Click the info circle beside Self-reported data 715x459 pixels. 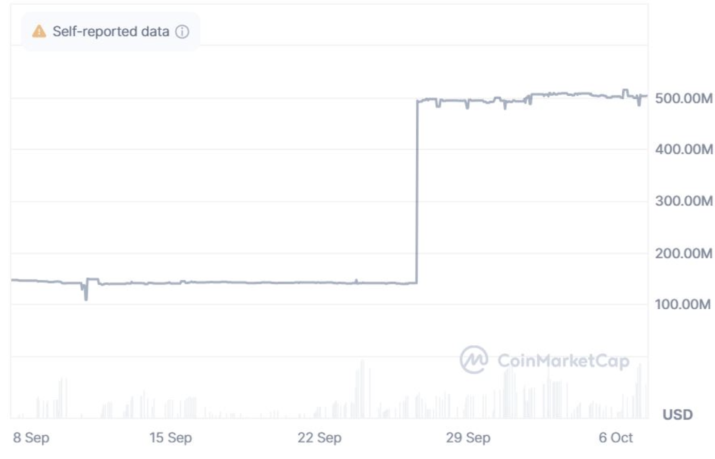tap(182, 31)
